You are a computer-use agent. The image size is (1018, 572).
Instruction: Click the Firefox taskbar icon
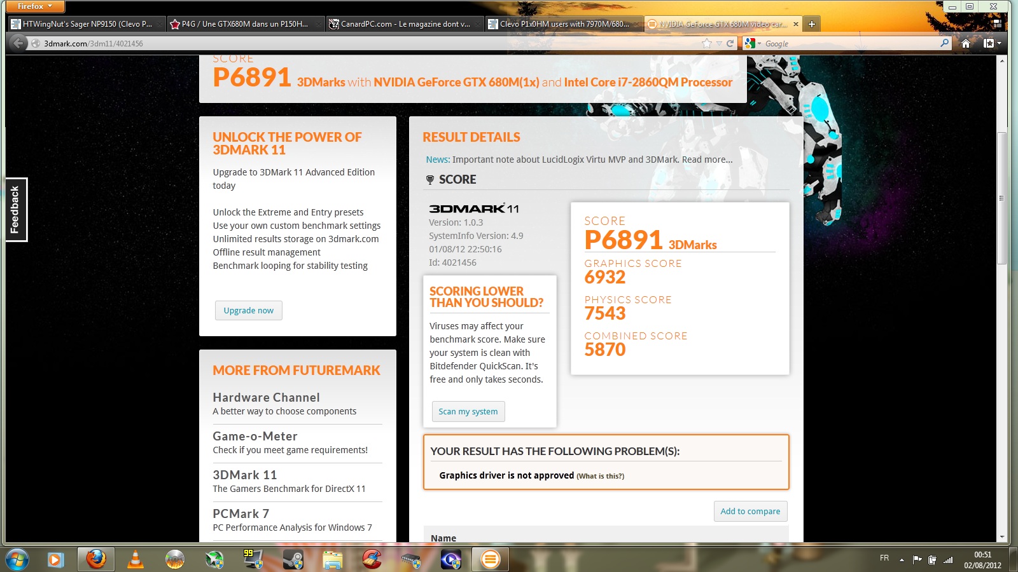click(96, 560)
